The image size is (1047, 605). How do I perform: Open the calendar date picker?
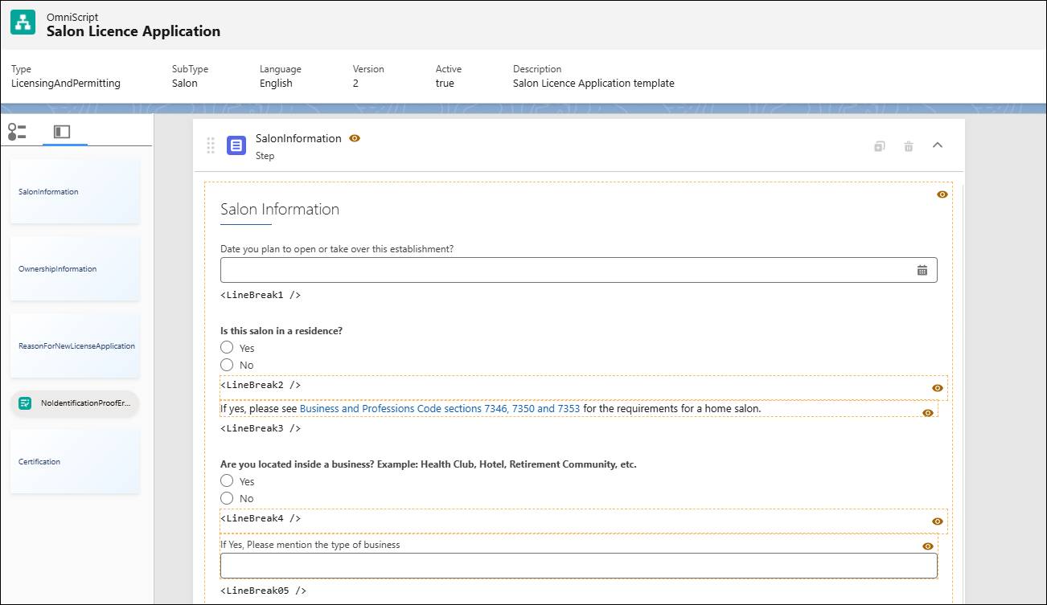tap(922, 270)
